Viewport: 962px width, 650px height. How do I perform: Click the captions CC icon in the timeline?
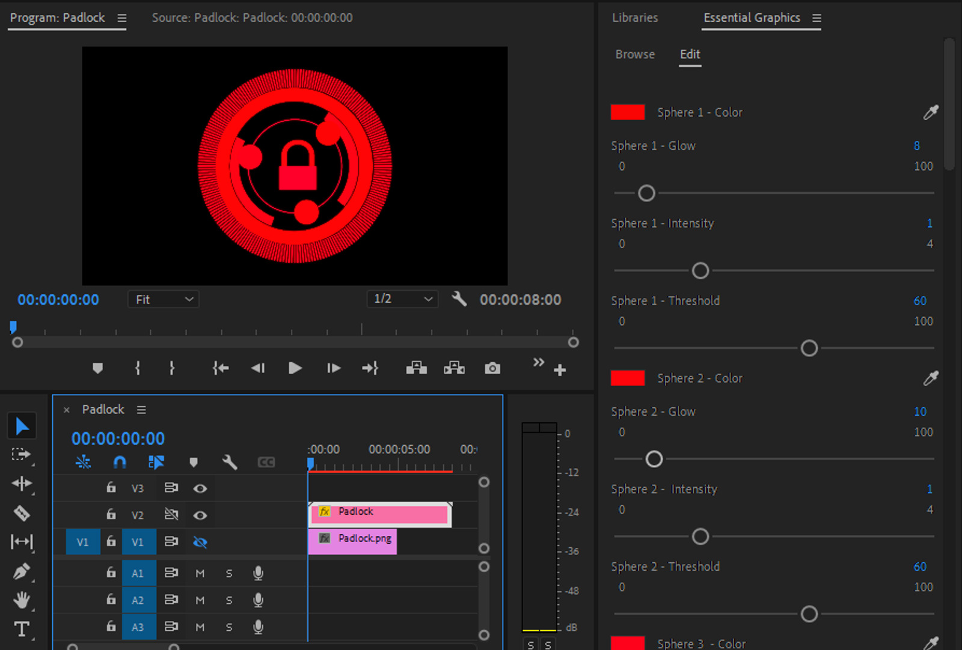click(266, 462)
